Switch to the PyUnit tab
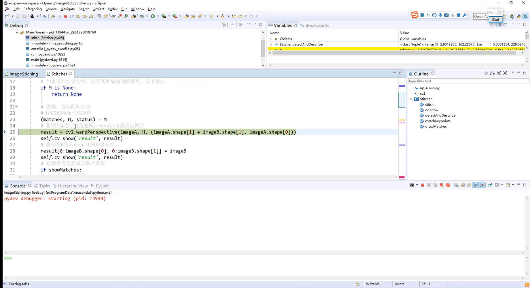 (x=100, y=186)
